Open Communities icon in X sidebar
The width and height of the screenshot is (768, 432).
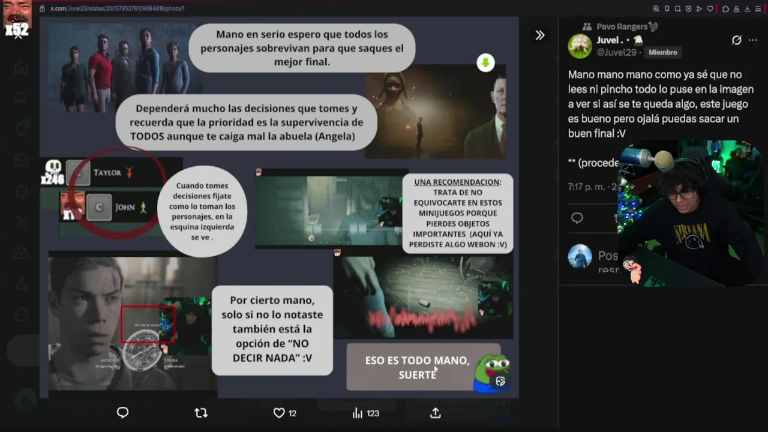click(x=22, y=253)
